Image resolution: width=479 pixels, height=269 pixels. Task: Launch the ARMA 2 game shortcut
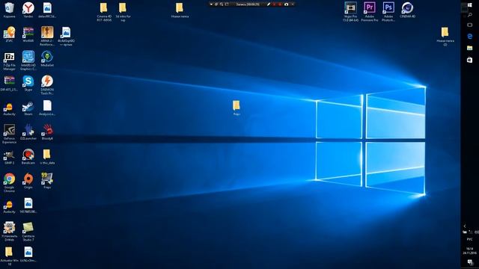coord(47,36)
